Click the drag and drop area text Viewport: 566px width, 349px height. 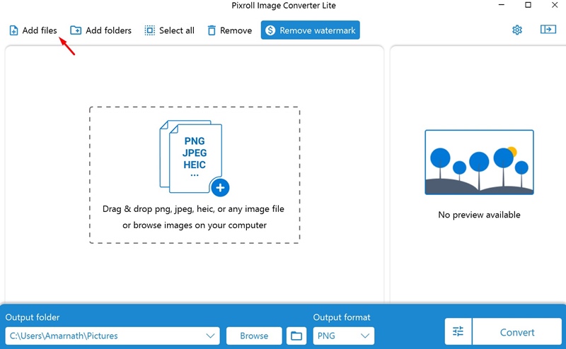coord(194,217)
